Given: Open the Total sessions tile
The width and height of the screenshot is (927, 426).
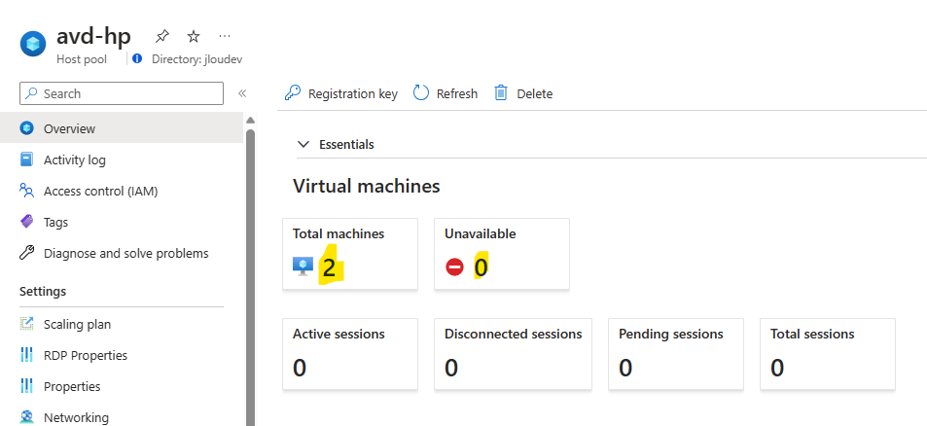Looking at the screenshot, I should 828,354.
